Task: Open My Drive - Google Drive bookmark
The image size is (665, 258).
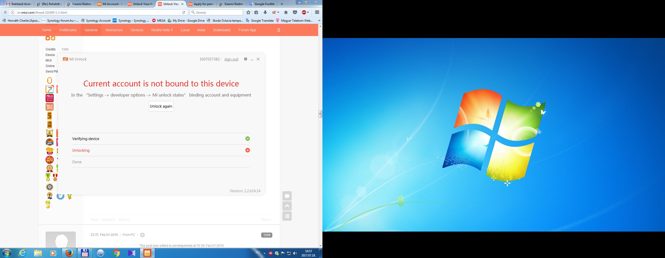Action: [186, 21]
